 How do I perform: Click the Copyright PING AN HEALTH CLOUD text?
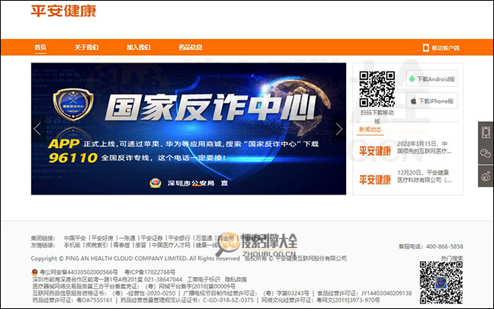coord(136,259)
